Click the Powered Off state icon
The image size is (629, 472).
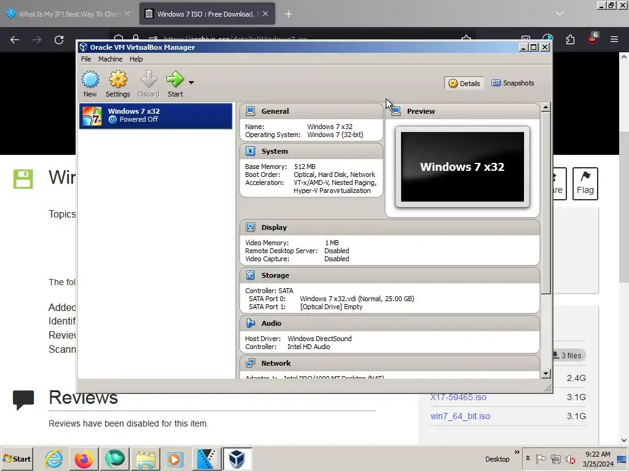(x=113, y=120)
